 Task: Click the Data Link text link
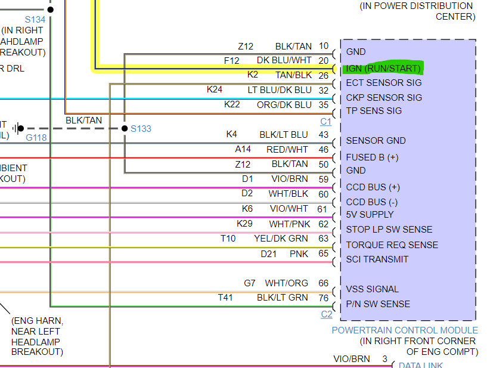[420, 365]
